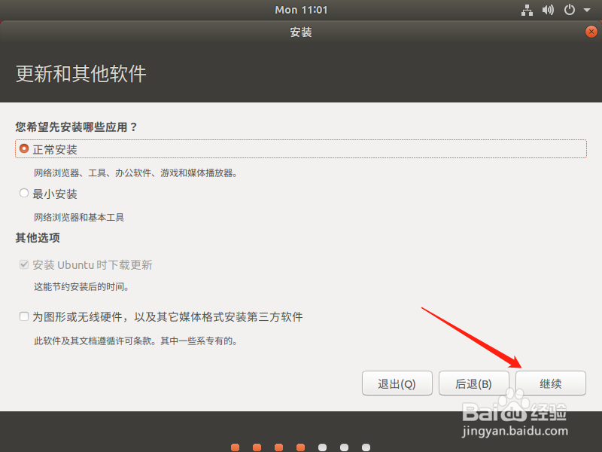Screen dimensions: 602x452
Task: Click the 继续 button
Action: pyautogui.click(x=551, y=383)
